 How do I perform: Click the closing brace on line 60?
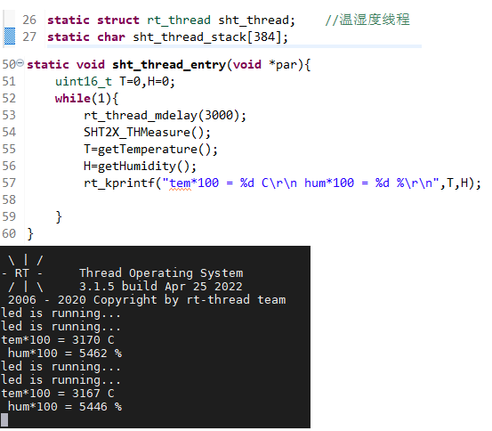(x=30, y=234)
